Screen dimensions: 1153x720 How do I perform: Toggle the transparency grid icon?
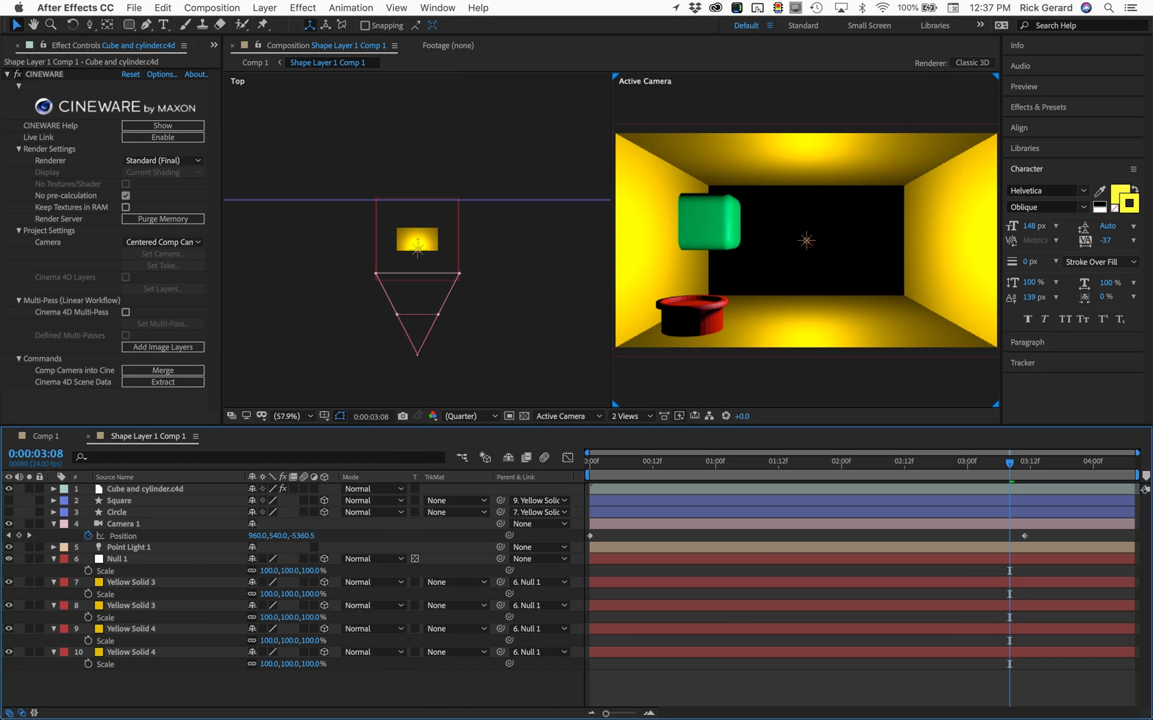[524, 416]
